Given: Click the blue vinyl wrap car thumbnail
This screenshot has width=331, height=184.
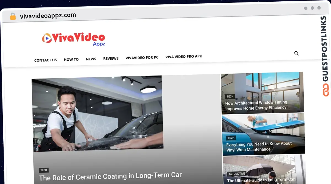Looking at the screenshot, I should pos(263,125).
